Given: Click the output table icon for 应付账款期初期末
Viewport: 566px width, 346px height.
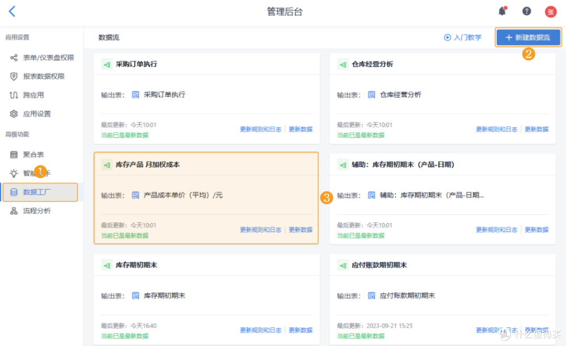Looking at the screenshot, I should [372, 296].
